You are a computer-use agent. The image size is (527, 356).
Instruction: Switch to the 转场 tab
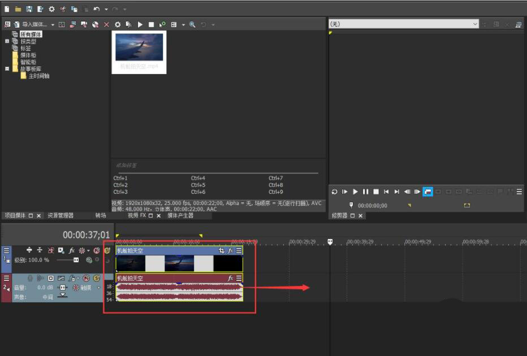100,216
